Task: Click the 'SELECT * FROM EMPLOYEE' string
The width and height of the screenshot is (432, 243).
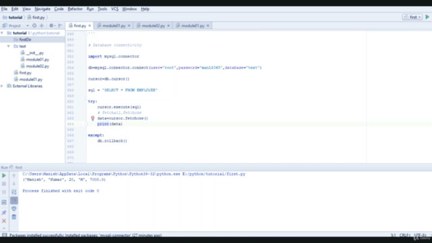Action: (x=130, y=90)
